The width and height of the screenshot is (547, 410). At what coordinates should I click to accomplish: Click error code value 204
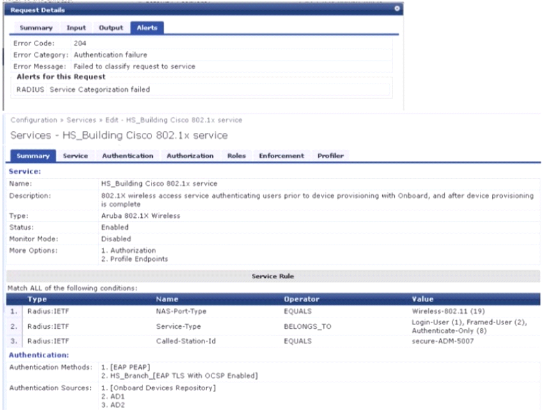(x=80, y=43)
